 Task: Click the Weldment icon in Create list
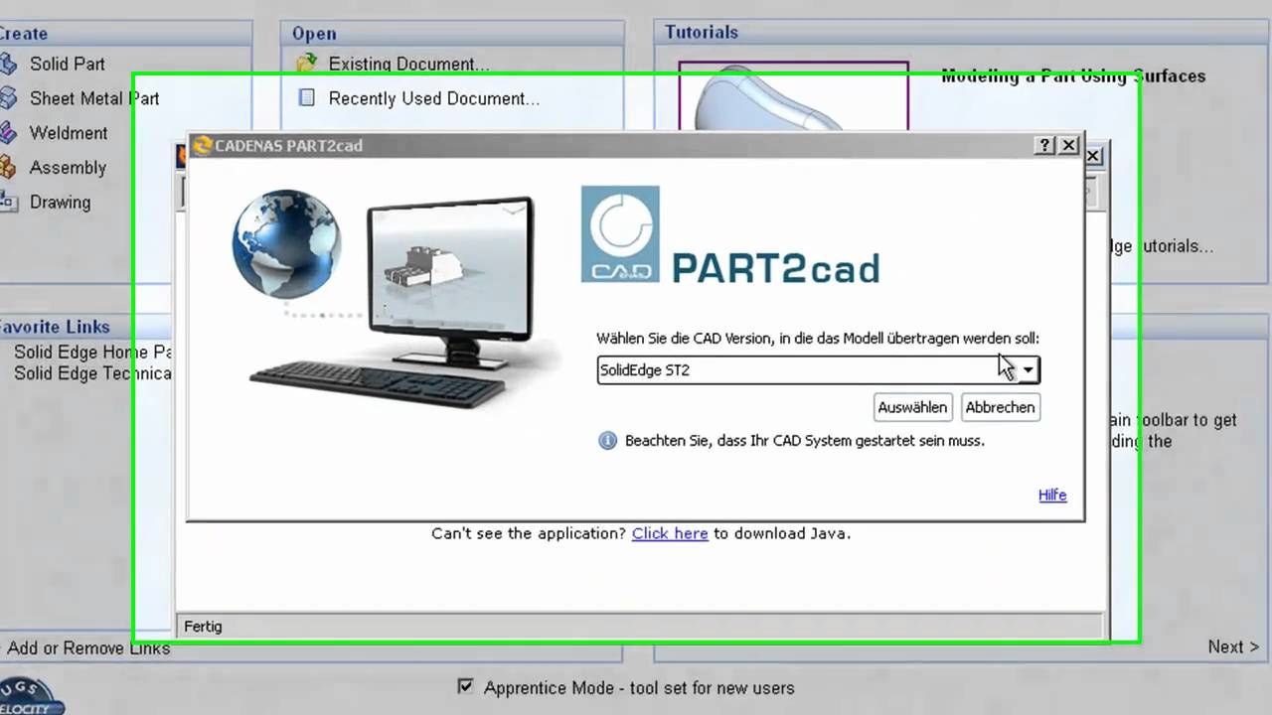pyautogui.click(x=8, y=133)
